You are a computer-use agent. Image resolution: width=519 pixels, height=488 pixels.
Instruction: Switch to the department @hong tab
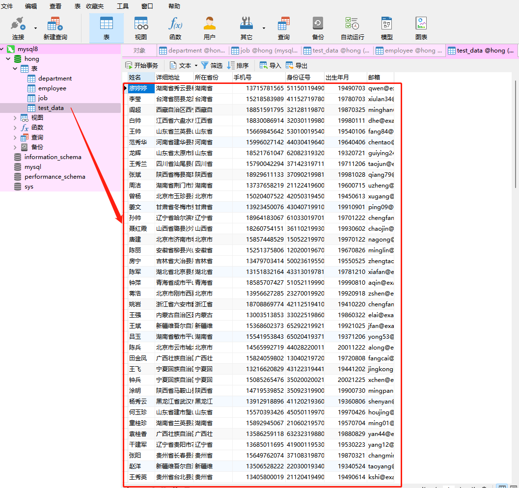click(x=192, y=51)
